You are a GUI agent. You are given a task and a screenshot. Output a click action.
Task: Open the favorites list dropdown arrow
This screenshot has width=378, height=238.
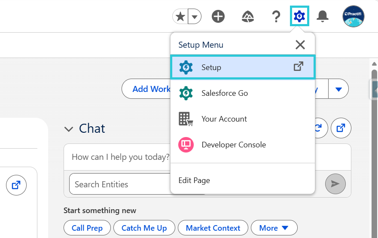[x=195, y=17]
